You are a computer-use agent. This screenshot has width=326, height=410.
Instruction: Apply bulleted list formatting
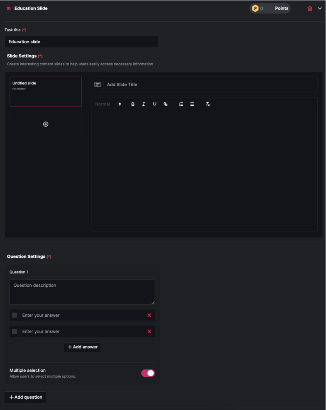[192, 104]
